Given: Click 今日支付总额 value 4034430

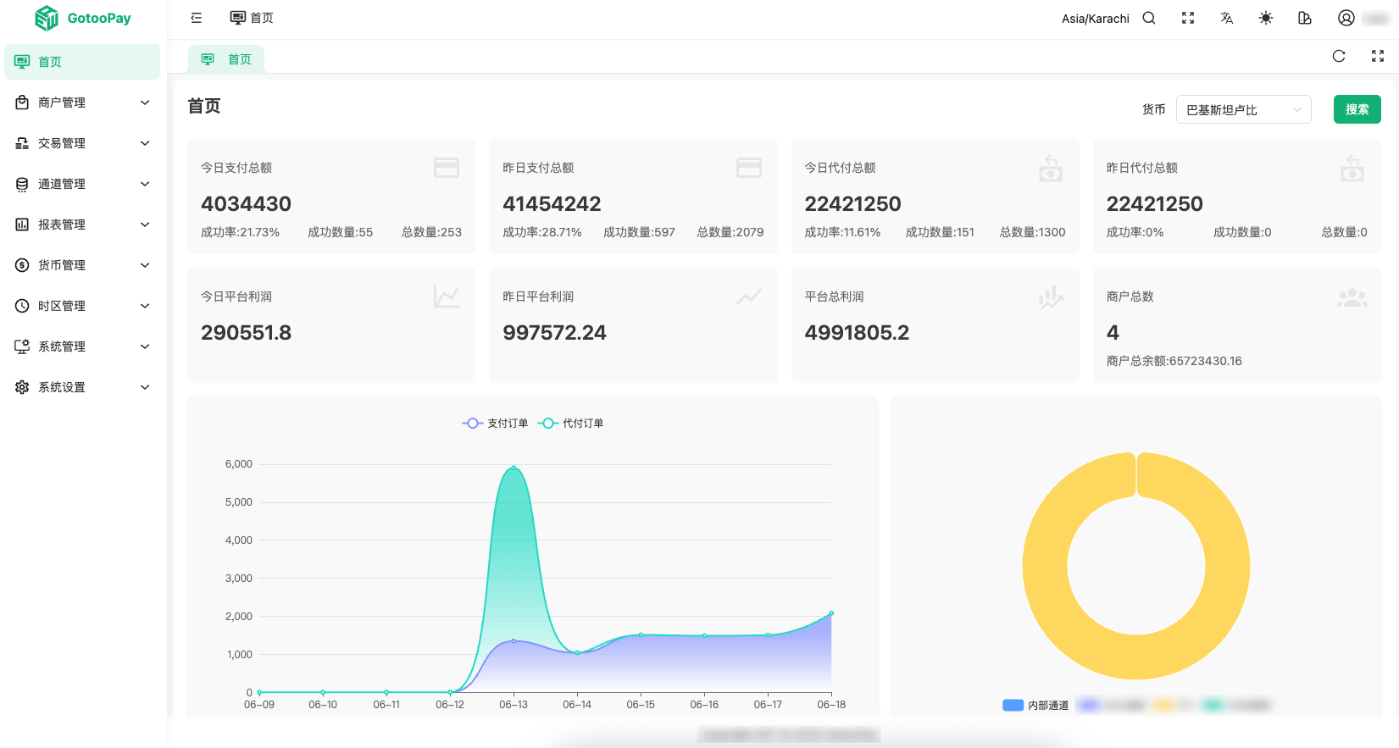Looking at the screenshot, I should click(246, 204).
